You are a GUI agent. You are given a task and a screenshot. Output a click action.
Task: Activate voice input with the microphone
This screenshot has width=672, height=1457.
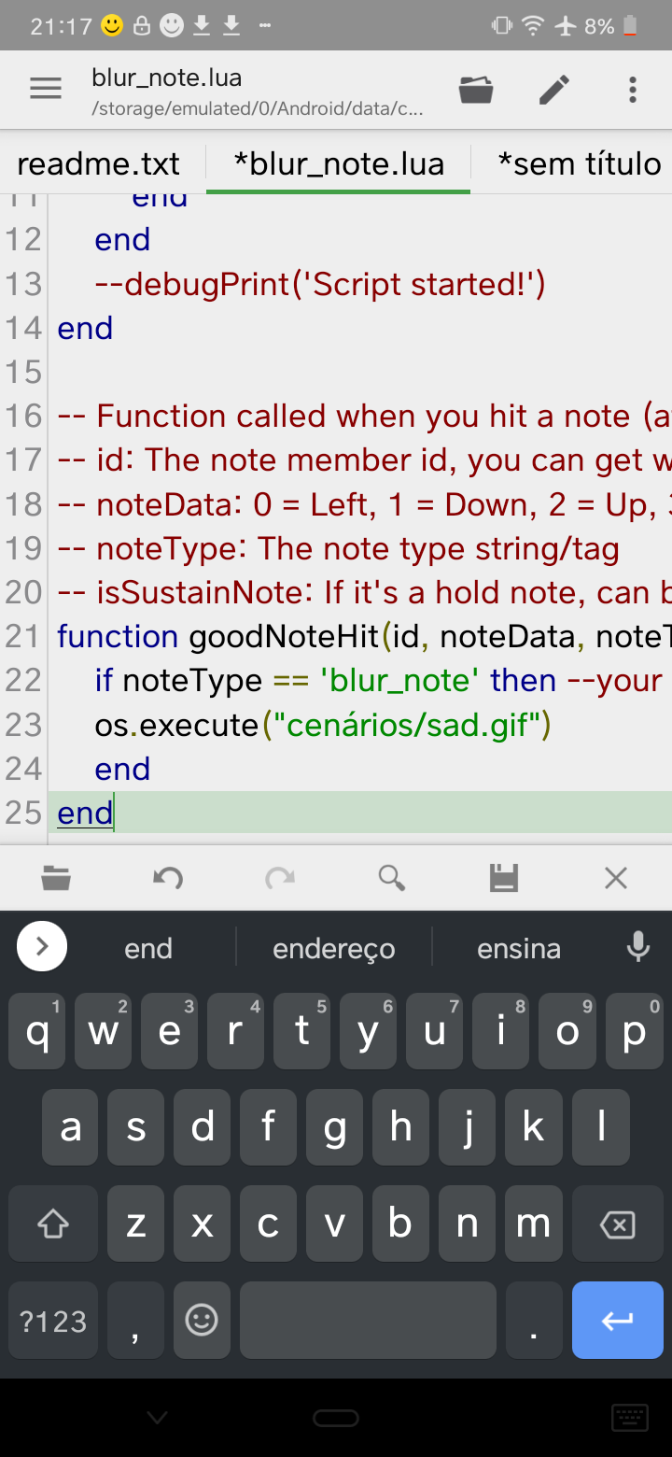[637, 947]
